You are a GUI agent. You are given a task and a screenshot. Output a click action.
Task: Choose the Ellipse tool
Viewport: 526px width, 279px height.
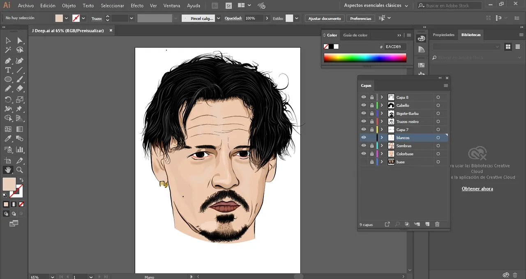coord(8,80)
